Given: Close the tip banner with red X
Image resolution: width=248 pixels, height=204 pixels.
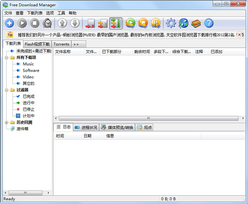Looking at the screenshot, I should coord(239,34).
